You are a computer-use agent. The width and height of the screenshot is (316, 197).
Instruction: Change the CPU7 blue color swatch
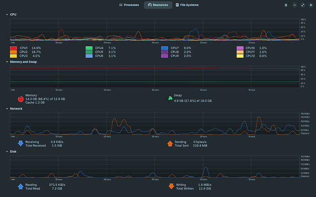point(165,48)
